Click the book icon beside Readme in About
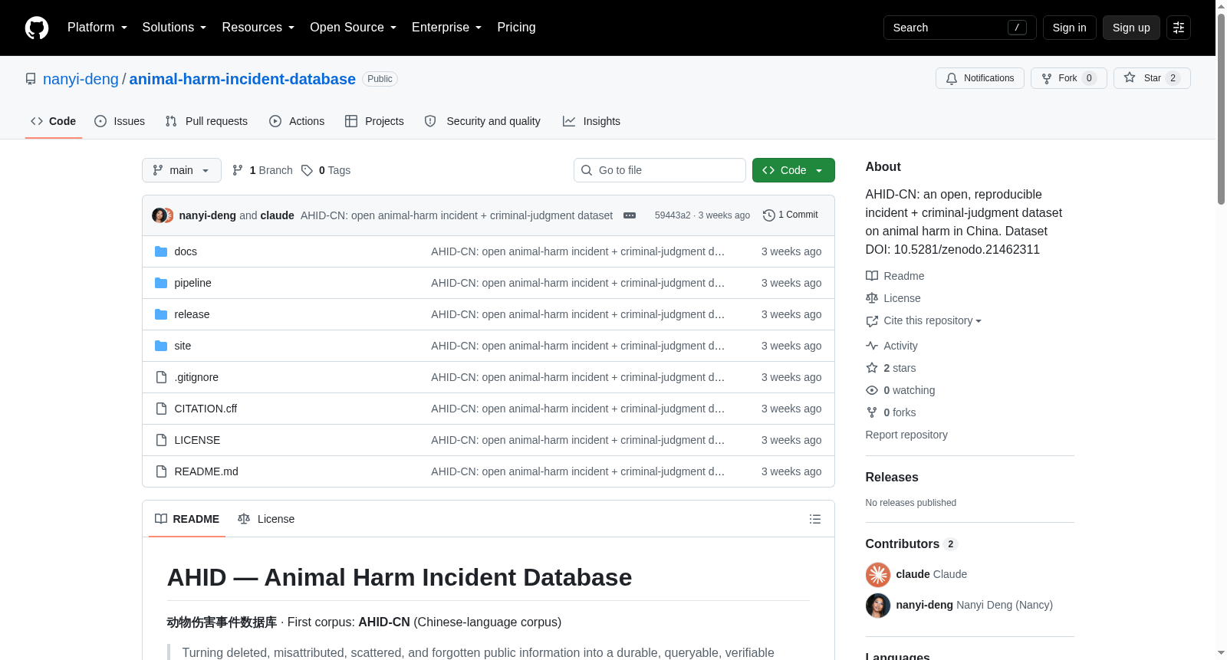 coord(872,276)
